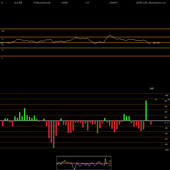Click the (JYOTI LTD.) MunafaSutra.com header text
170x170 pixels.
coord(151,3)
